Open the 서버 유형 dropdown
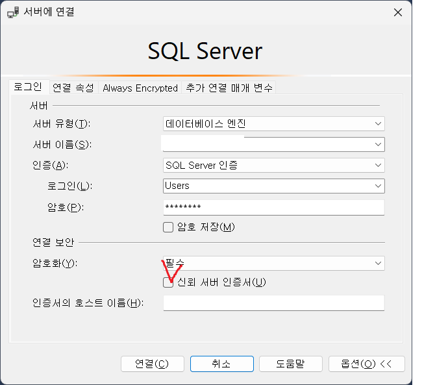This screenshot has width=435, height=385. tap(274, 124)
